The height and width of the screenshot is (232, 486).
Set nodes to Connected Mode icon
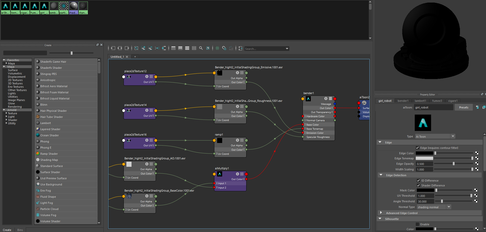pyautogui.click(x=180, y=48)
